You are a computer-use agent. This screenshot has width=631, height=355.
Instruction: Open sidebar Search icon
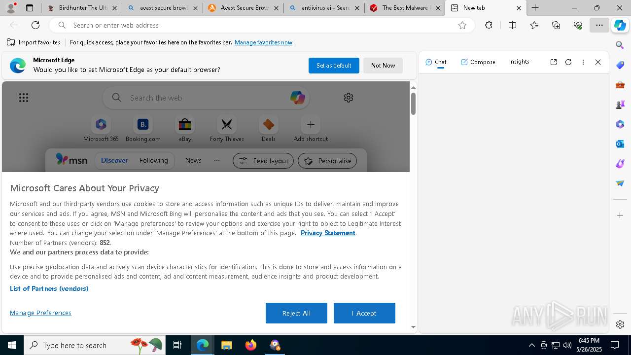pos(620,45)
